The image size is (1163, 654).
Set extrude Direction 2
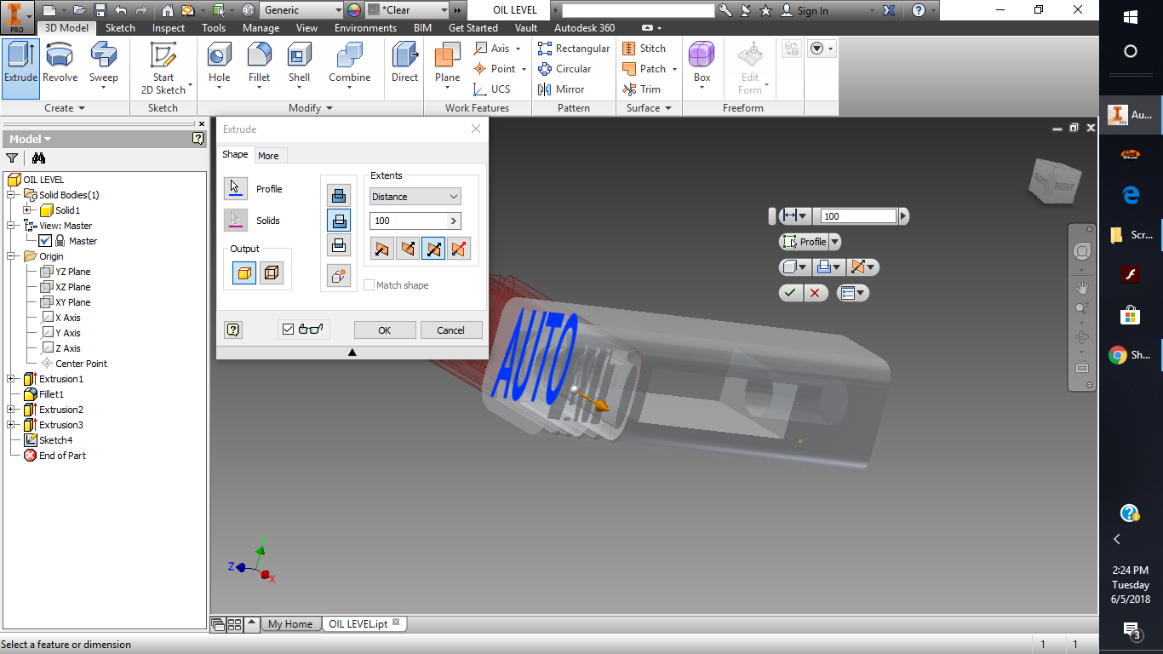408,249
